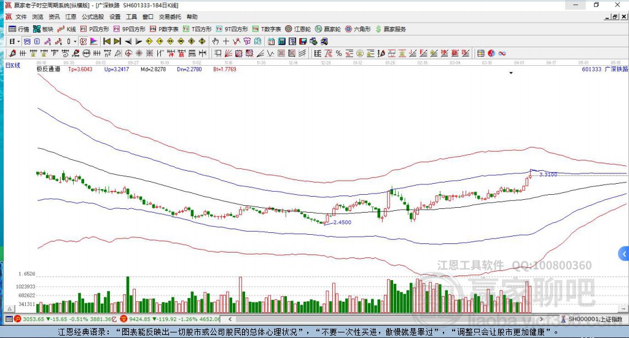Open the 赢家轮 wheel tool
The height and width of the screenshot is (338, 629).
328,29
